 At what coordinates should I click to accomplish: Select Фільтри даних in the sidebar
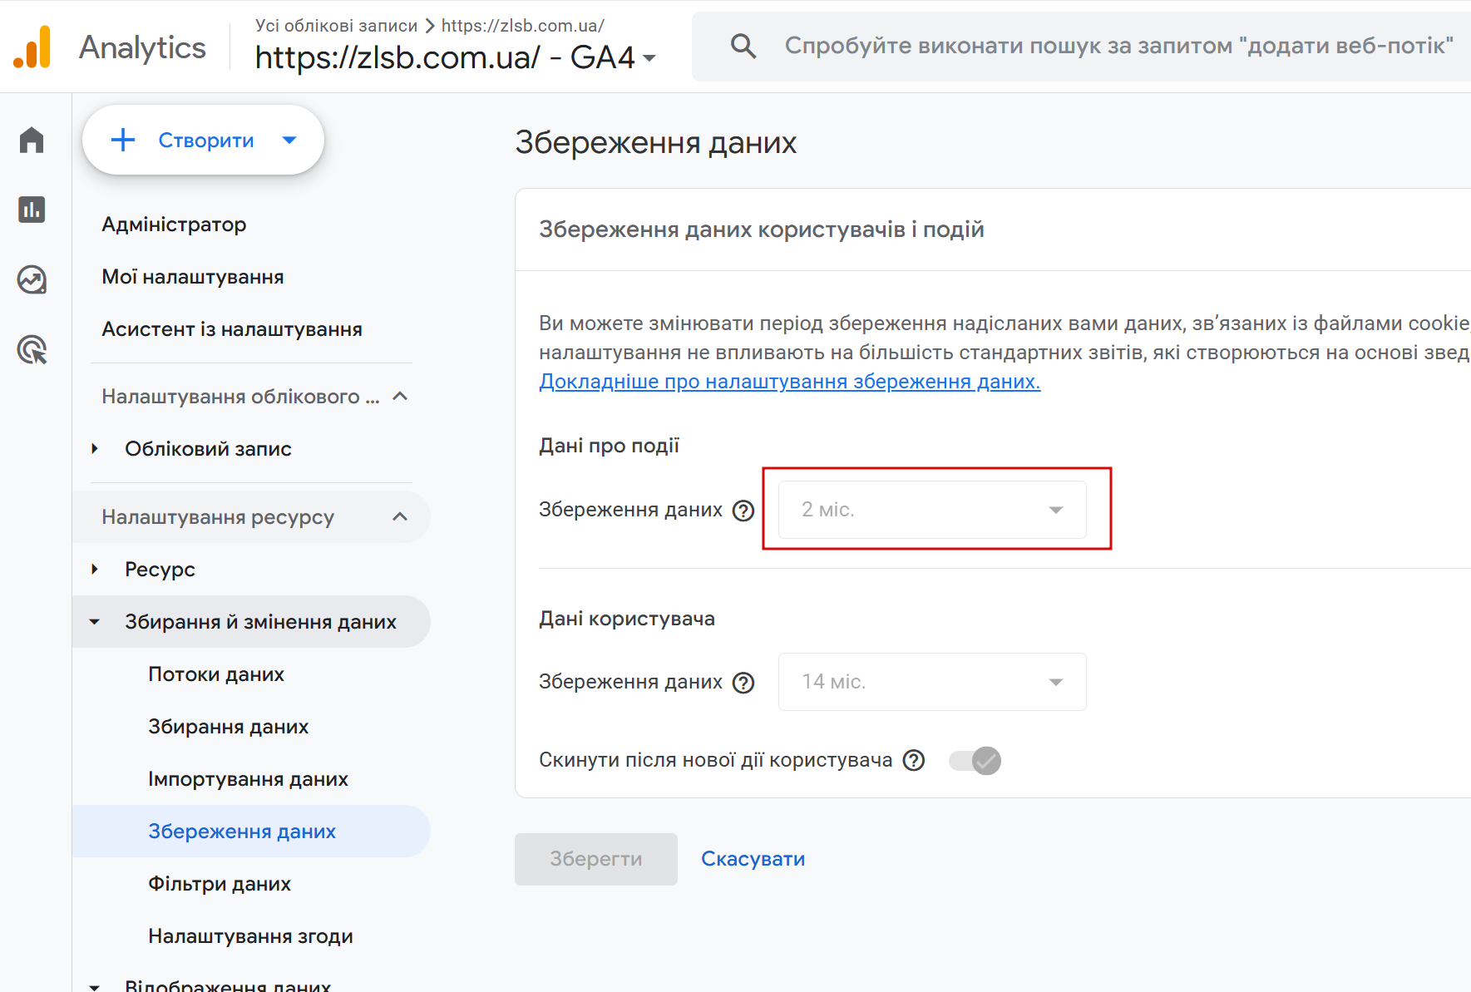220,884
